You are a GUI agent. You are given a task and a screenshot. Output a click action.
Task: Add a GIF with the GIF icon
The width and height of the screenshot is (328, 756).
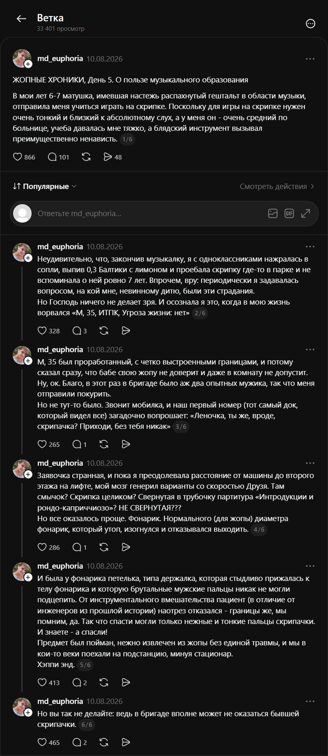(289, 214)
